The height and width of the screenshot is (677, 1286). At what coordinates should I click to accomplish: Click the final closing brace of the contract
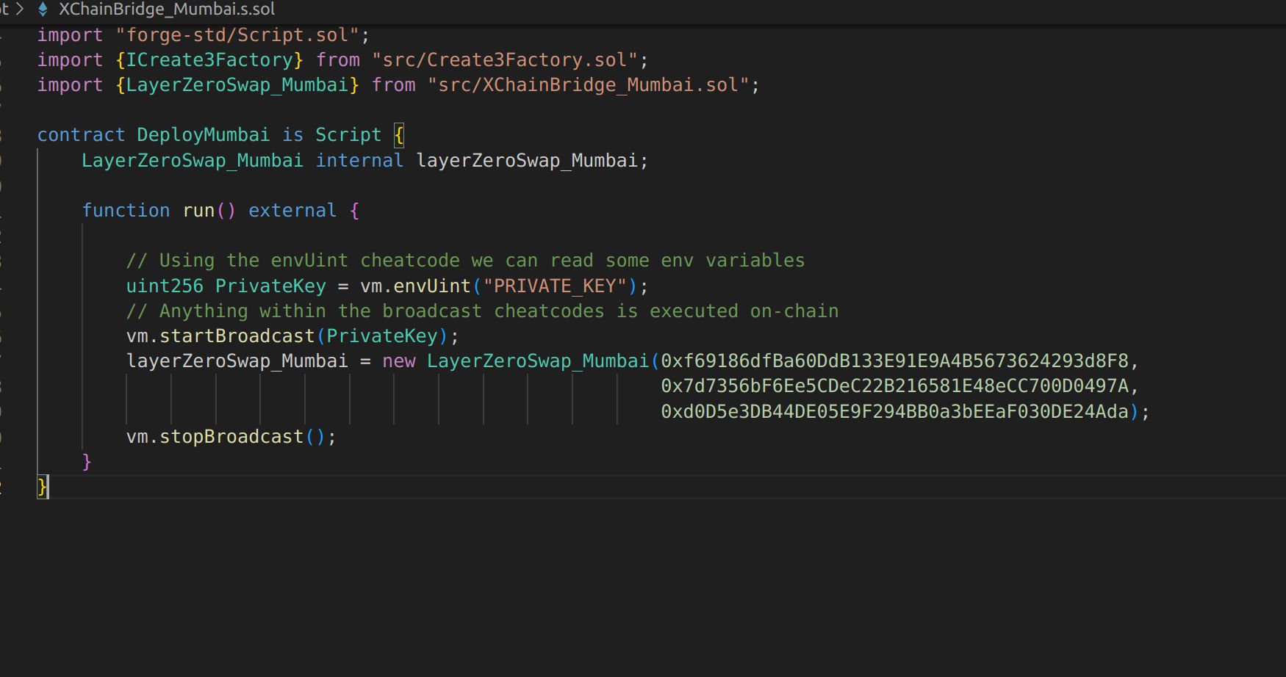coord(43,487)
